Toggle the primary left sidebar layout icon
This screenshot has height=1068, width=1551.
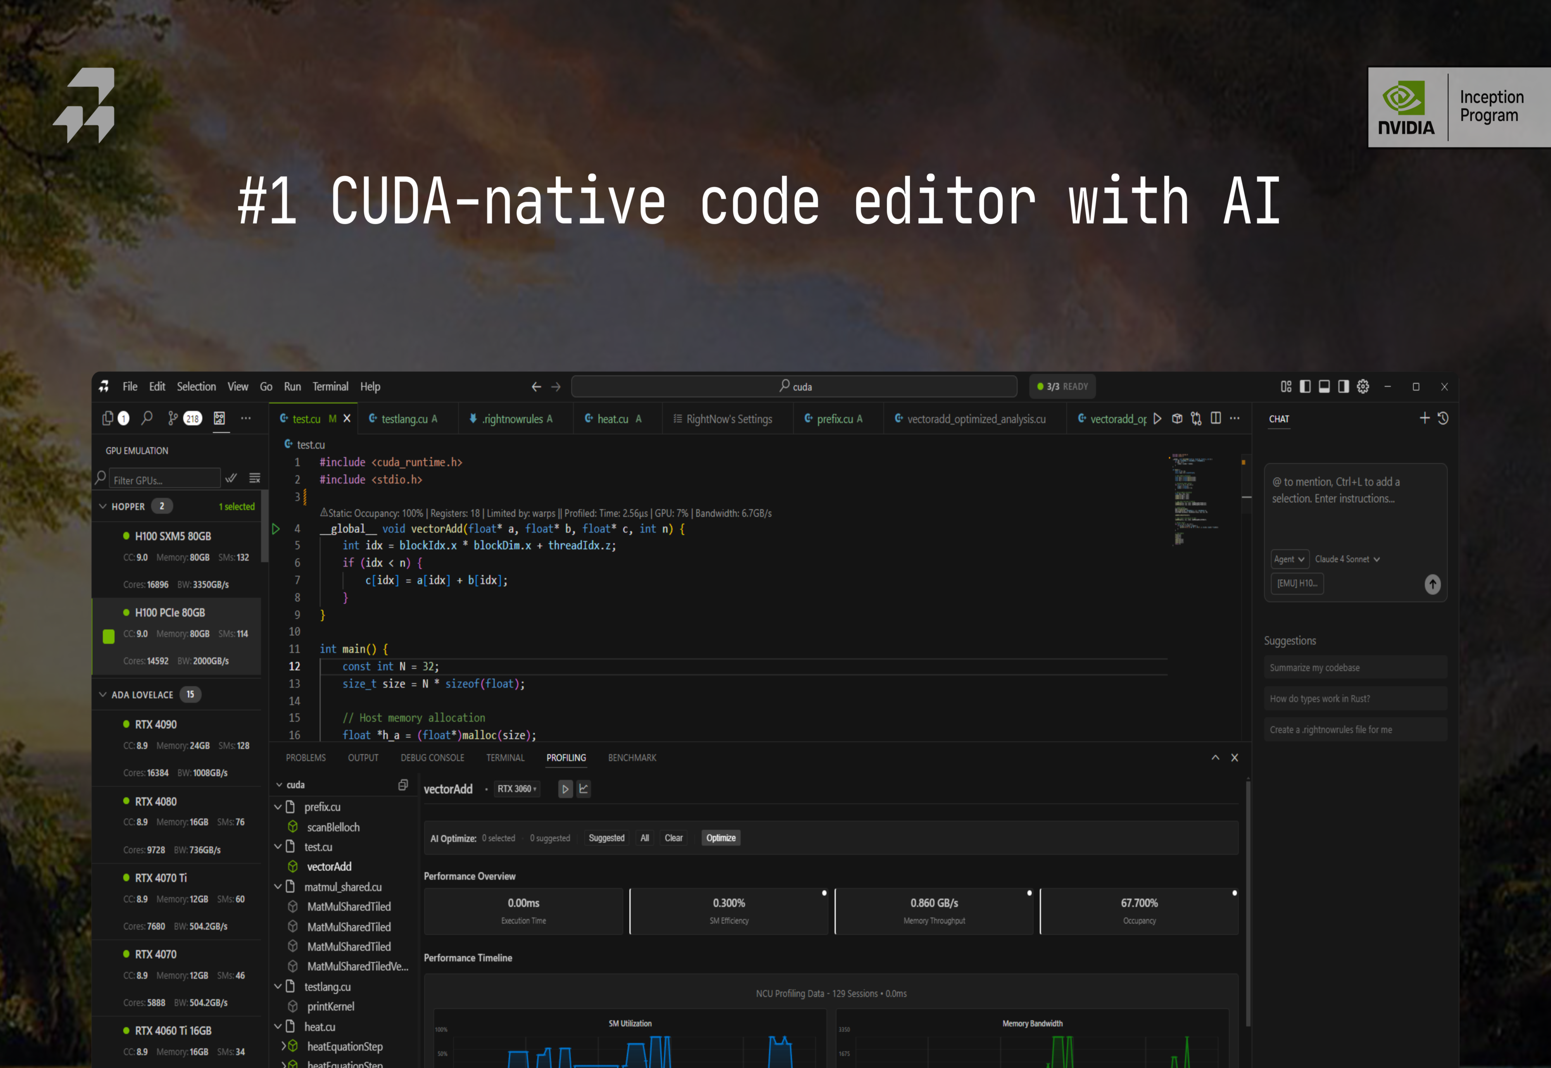pyautogui.click(x=1305, y=386)
